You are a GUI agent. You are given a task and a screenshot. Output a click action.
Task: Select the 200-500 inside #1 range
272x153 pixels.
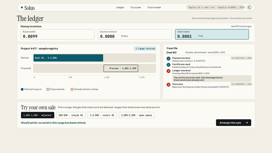pyautogui.click(x=71, y=115)
